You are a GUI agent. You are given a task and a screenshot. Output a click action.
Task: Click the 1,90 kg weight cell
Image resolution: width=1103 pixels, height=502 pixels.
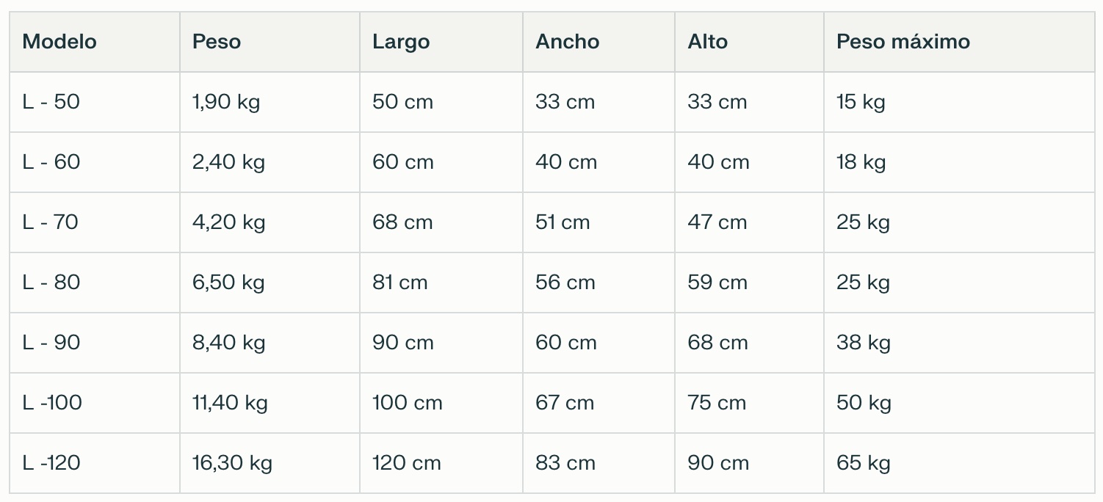226,102
